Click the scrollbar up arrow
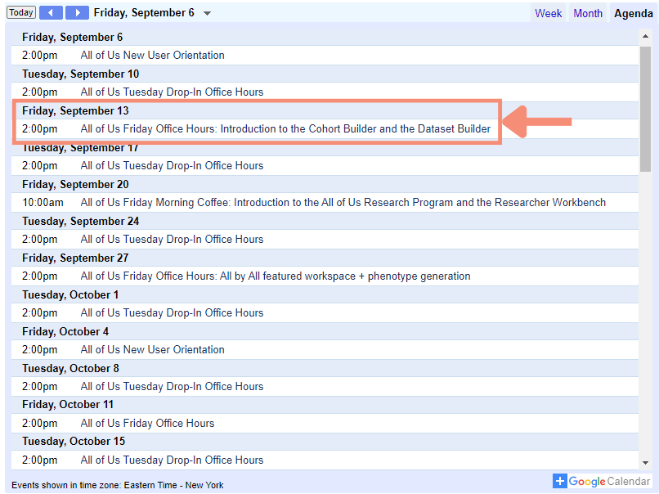The height and width of the screenshot is (494, 659). click(645, 37)
